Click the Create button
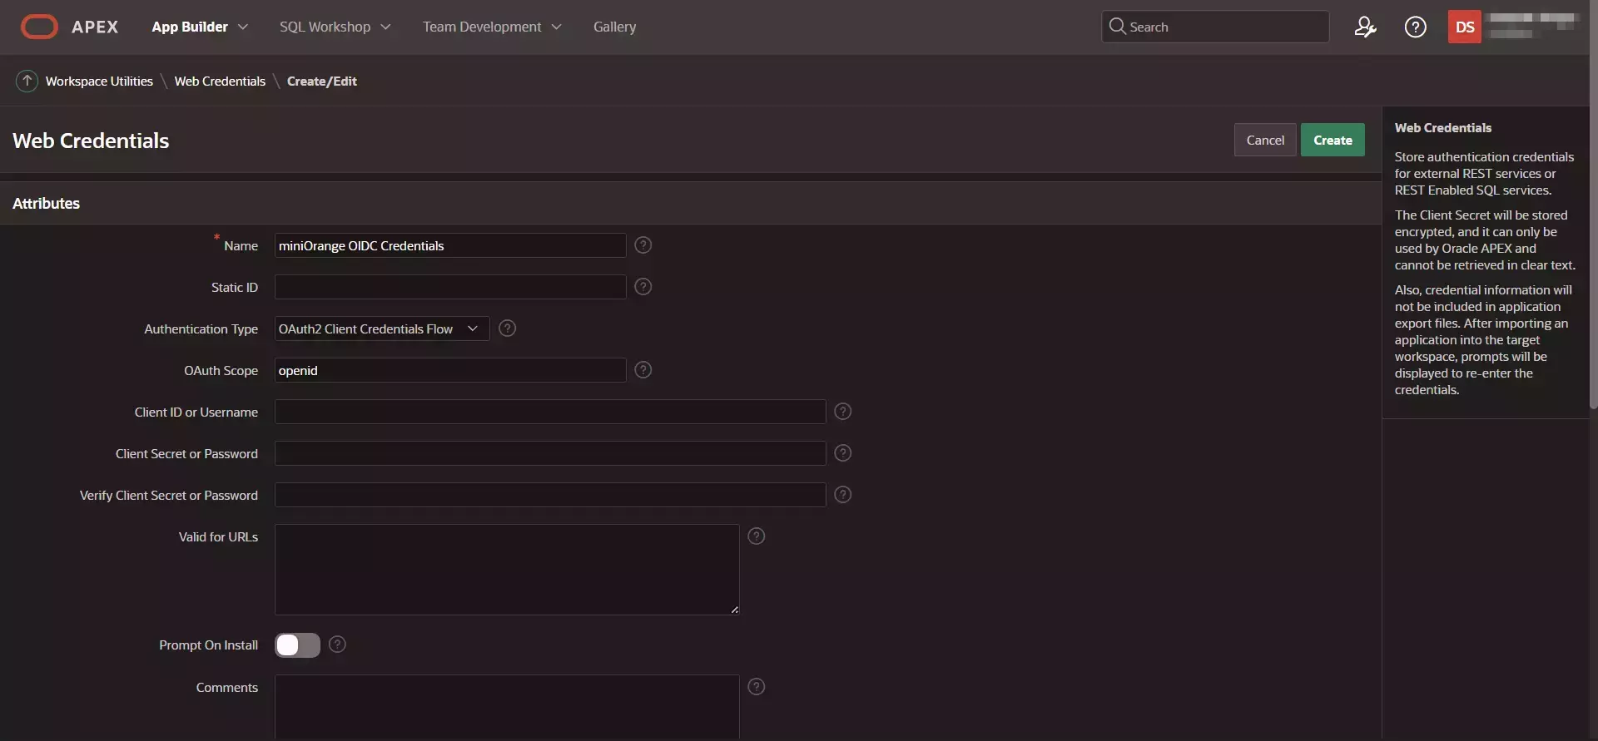This screenshot has height=741, width=1598. pos(1332,140)
